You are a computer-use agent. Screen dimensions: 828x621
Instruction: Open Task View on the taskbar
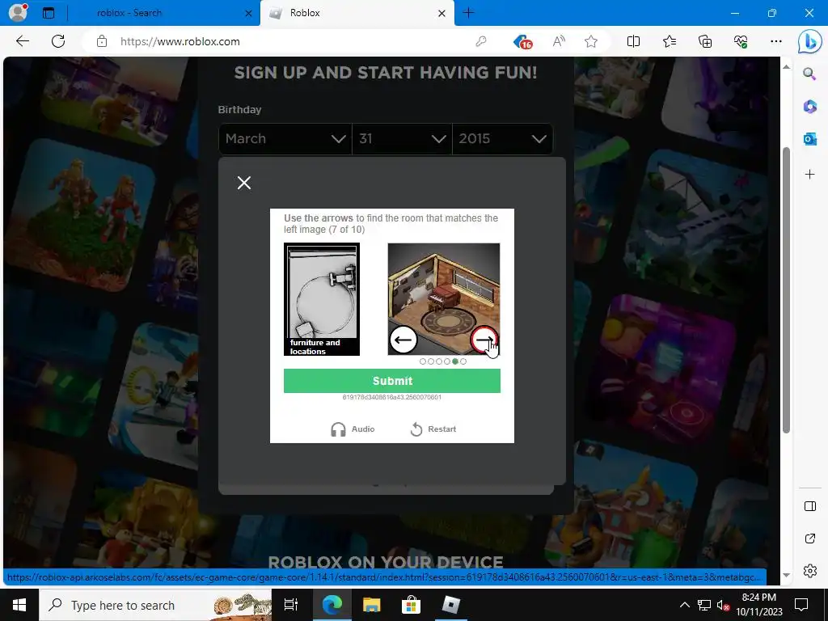click(x=291, y=605)
